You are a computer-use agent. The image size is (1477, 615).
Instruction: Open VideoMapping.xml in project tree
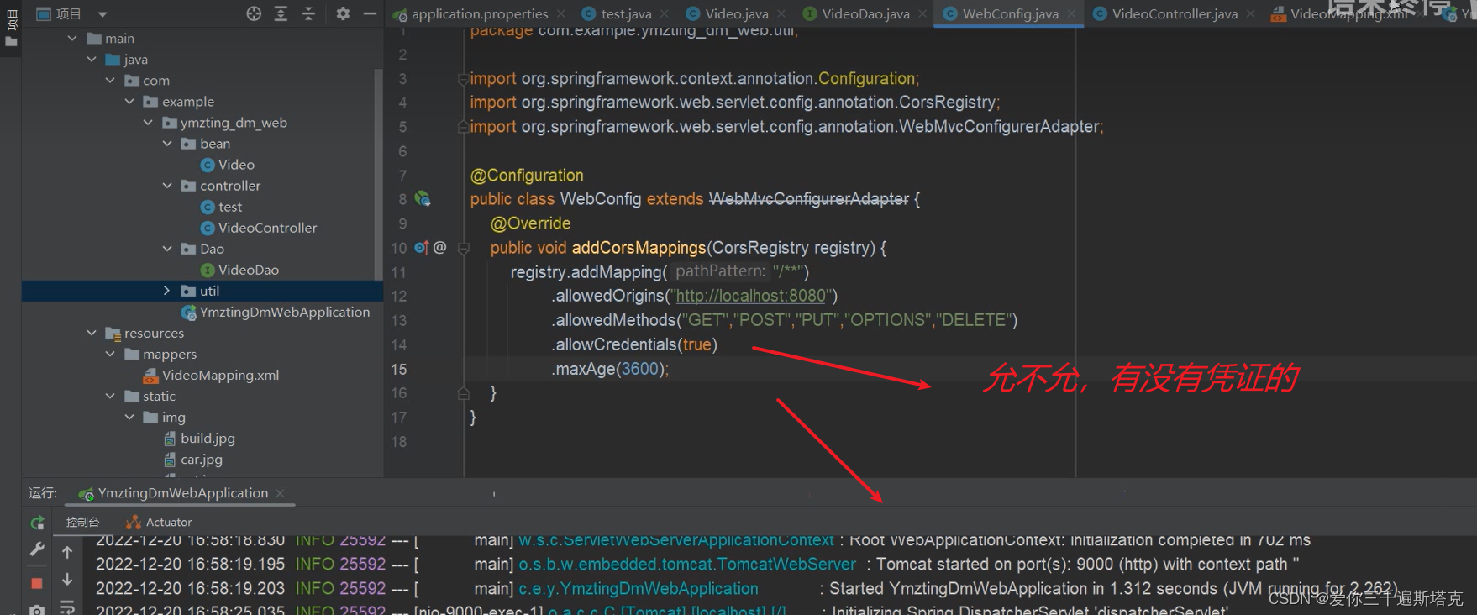point(211,375)
